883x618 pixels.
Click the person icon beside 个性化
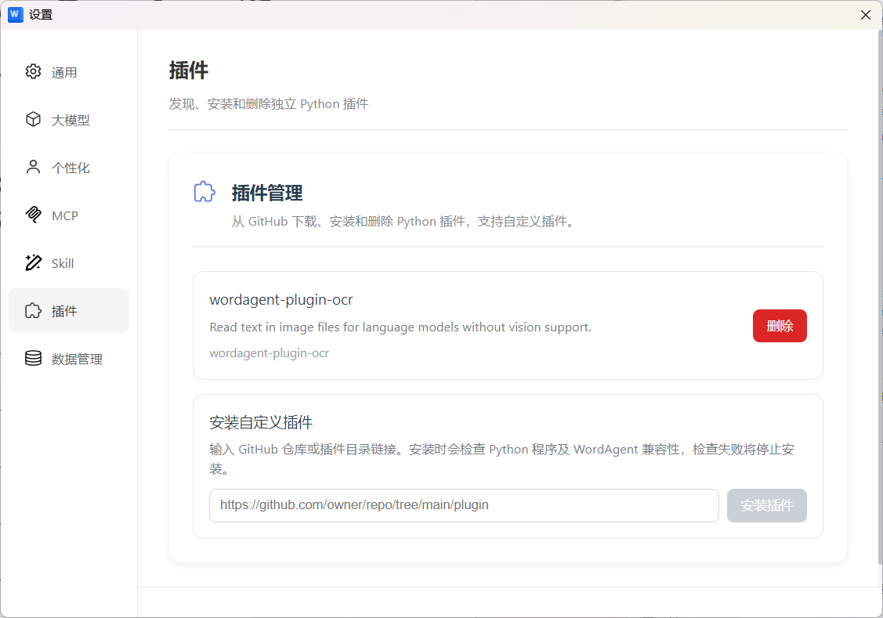[33, 167]
